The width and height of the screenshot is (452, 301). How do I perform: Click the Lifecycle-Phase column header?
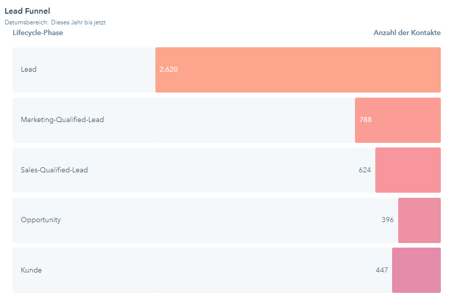tap(38, 33)
